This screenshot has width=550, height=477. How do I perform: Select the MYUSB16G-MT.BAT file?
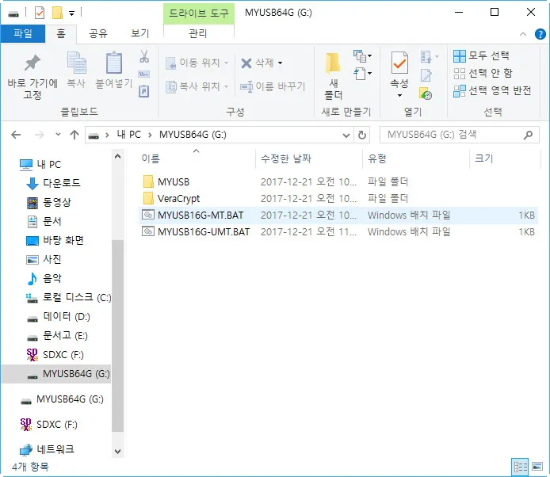tap(338, 216)
